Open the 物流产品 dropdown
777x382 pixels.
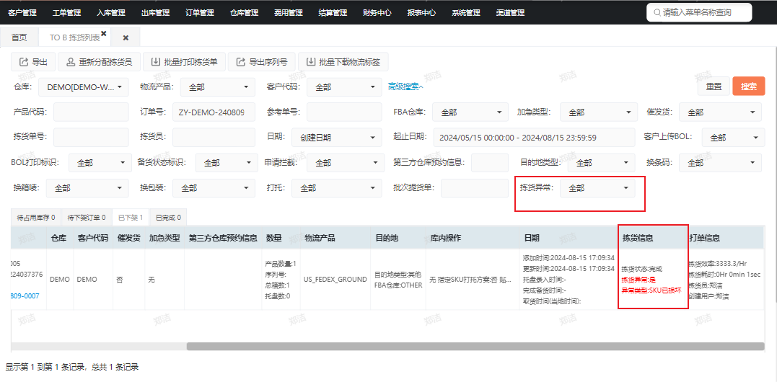[x=218, y=86]
